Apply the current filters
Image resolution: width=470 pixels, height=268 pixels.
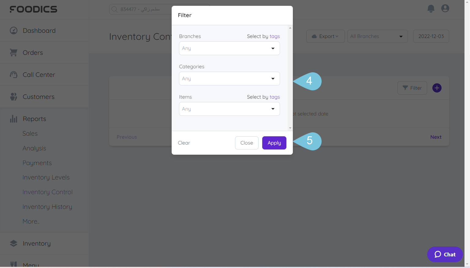[274, 143]
